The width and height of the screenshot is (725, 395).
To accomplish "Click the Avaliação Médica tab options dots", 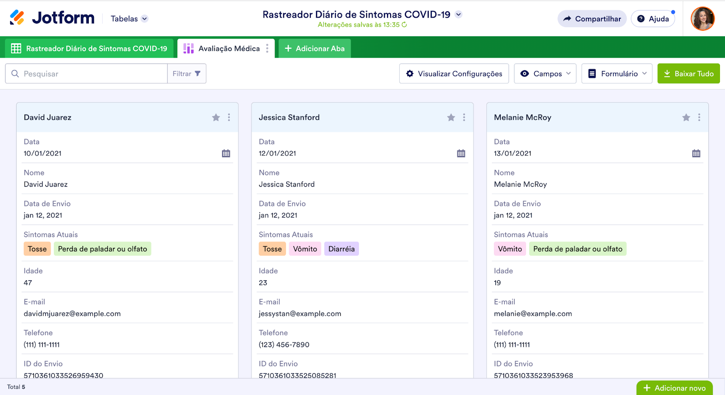I will click(267, 48).
